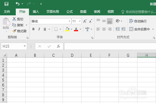Set middle vertical alignment
The height and width of the screenshot is (103, 156).
[104, 21]
